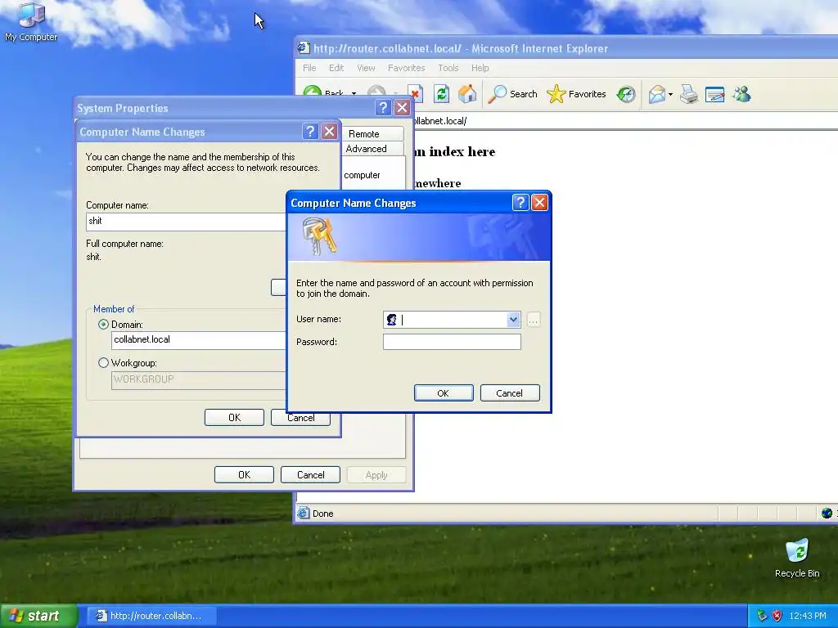Click the keys icon in credentials banner

[319, 235]
